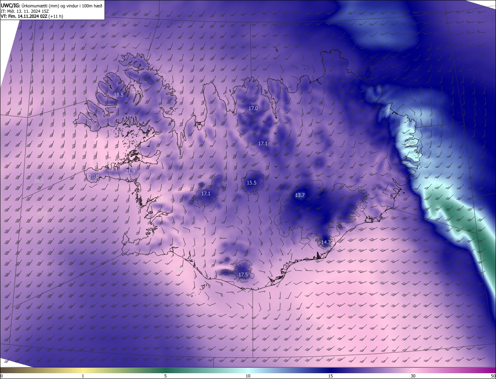The width and height of the screenshot is (496, 379).
Task: Select the 30 label on the color legend
Action: tap(413, 376)
